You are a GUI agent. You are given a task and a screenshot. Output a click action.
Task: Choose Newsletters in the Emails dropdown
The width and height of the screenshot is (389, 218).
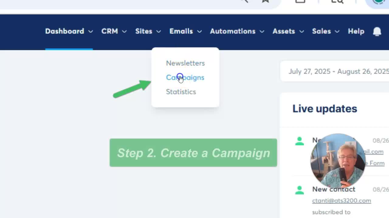pos(185,63)
